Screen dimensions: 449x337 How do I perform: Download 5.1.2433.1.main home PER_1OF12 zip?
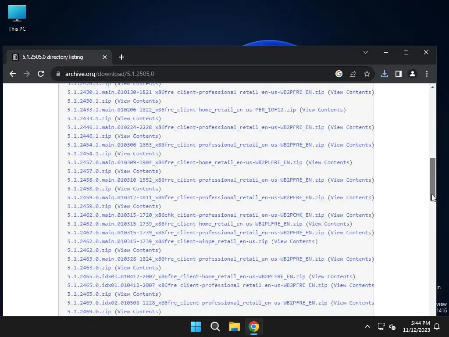coord(182,110)
